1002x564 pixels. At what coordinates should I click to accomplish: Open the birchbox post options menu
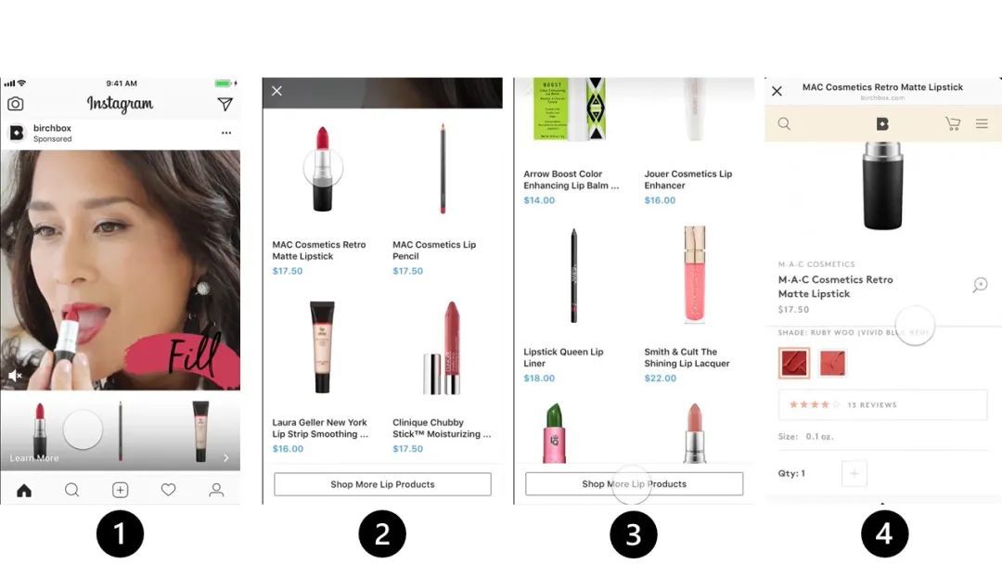[x=226, y=133]
